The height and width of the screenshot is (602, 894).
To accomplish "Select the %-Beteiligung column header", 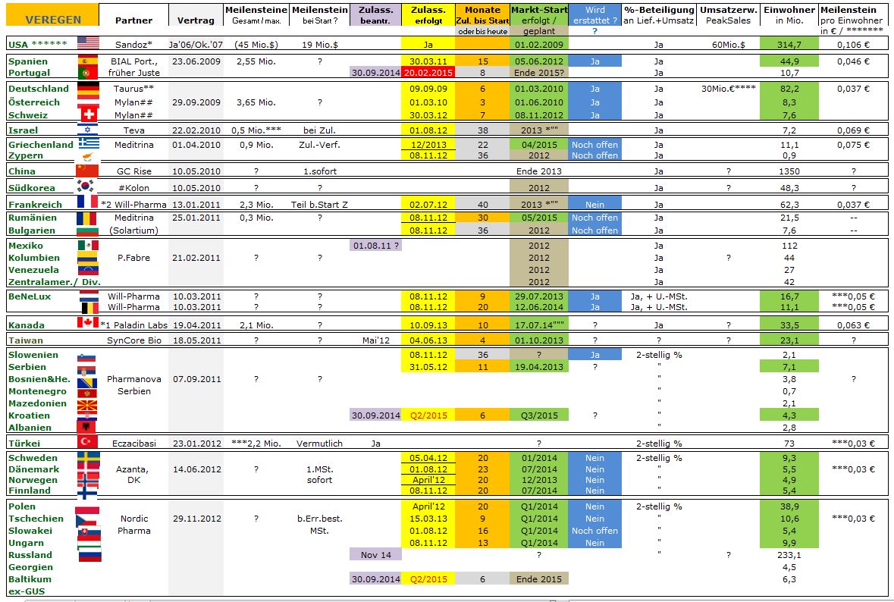I will coord(658,15).
